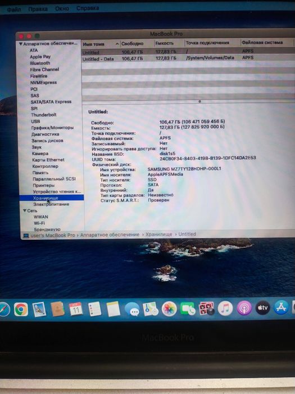This screenshot has height=394, width=295.
Task: Select Untitled in the path bar
Action: pyautogui.click(x=187, y=234)
